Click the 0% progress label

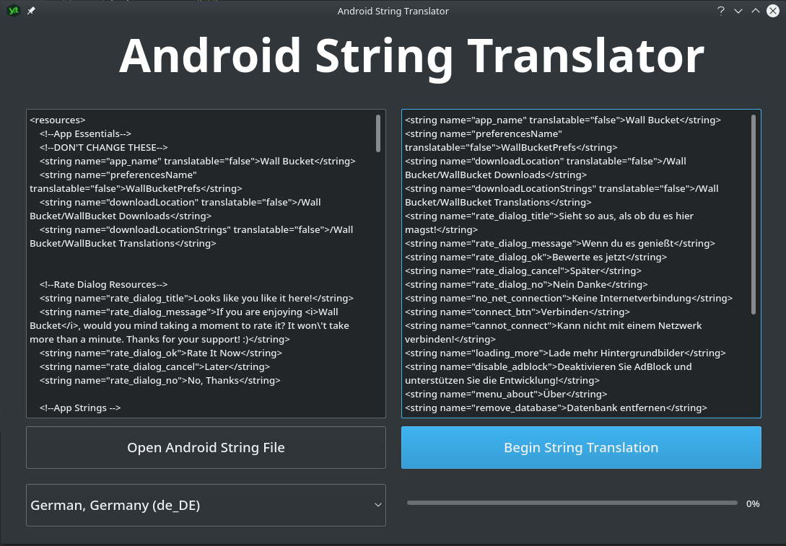point(753,504)
